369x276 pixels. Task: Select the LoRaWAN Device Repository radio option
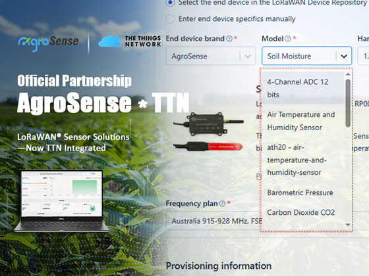click(170, 3)
